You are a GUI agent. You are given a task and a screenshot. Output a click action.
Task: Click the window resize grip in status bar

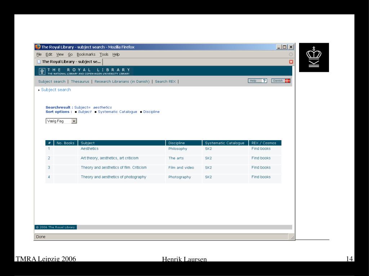292,238
